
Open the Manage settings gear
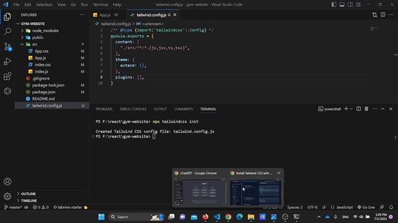pos(7,196)
